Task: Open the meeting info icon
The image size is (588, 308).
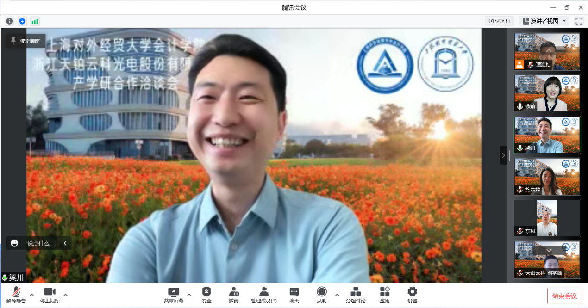Action: click(9, 21)
